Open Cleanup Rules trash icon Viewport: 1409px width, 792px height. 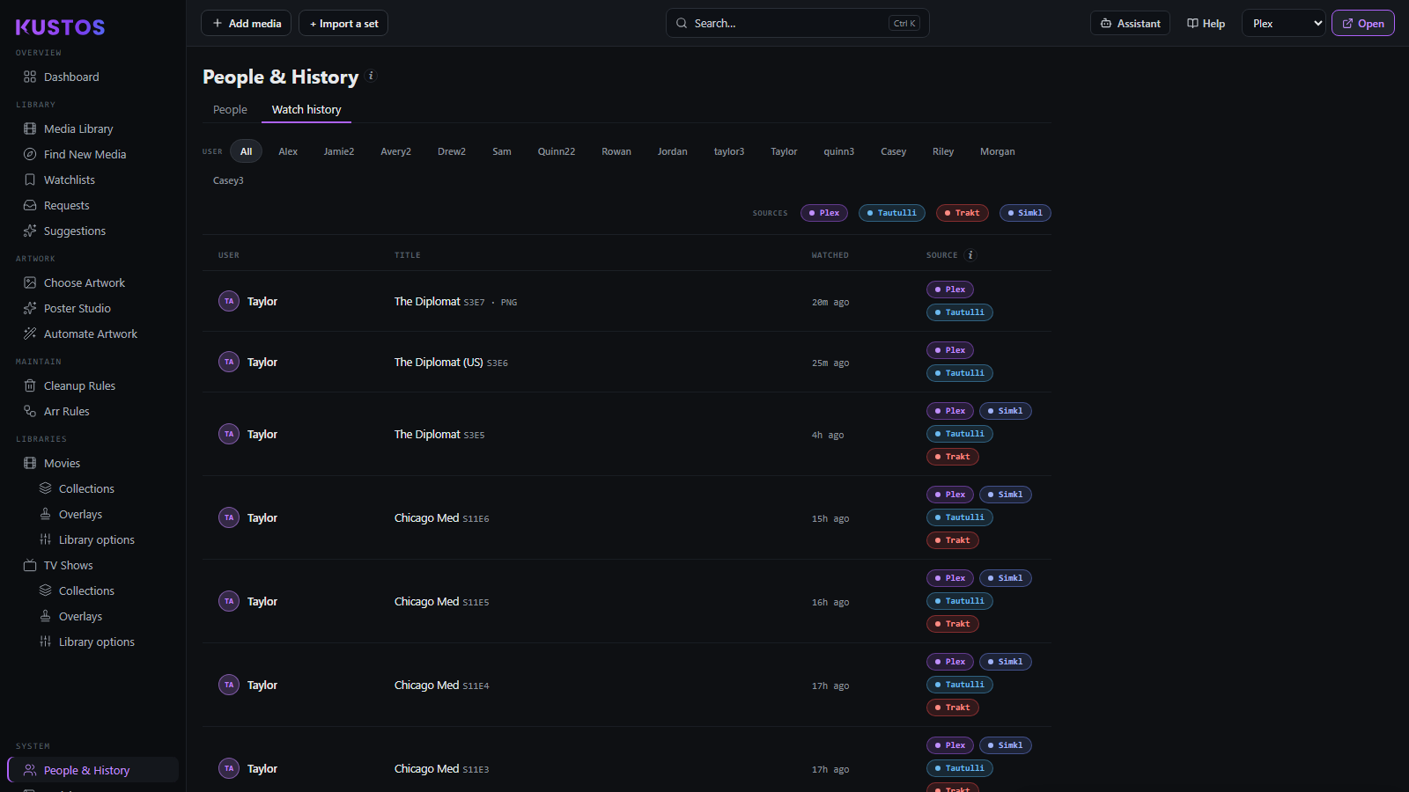(x=30, y=385)
